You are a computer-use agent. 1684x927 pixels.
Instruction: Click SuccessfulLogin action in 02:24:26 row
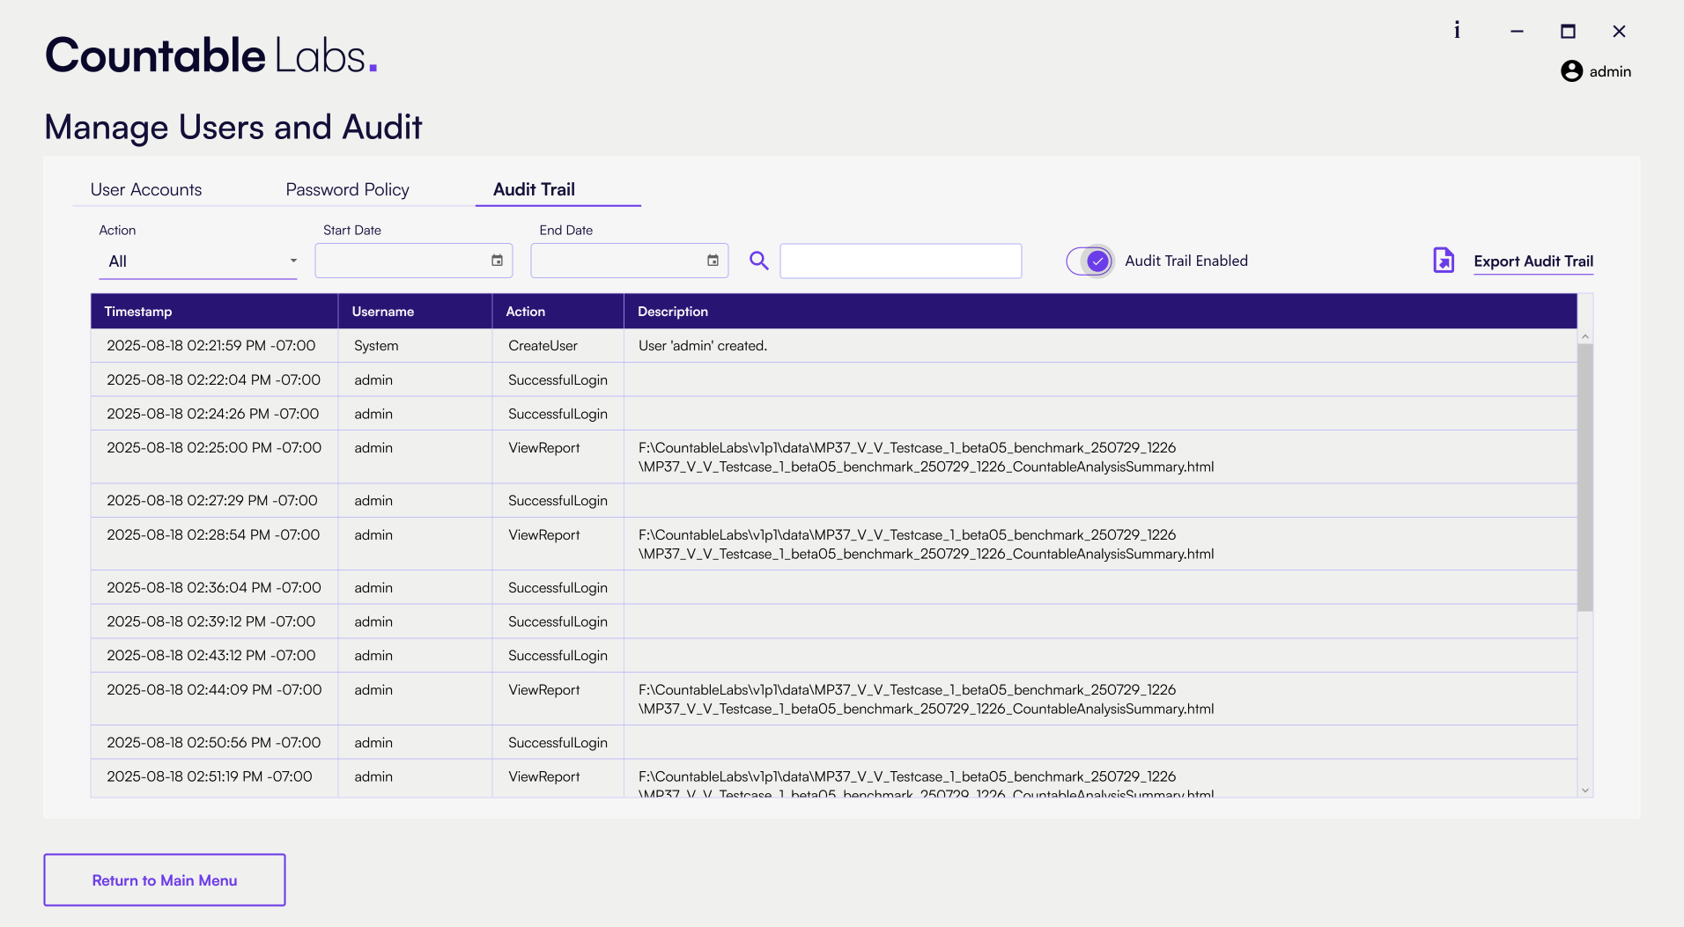click(x=558, y=415)
